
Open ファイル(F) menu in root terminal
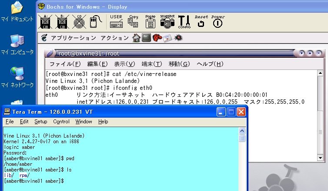(x=65, y=64)
